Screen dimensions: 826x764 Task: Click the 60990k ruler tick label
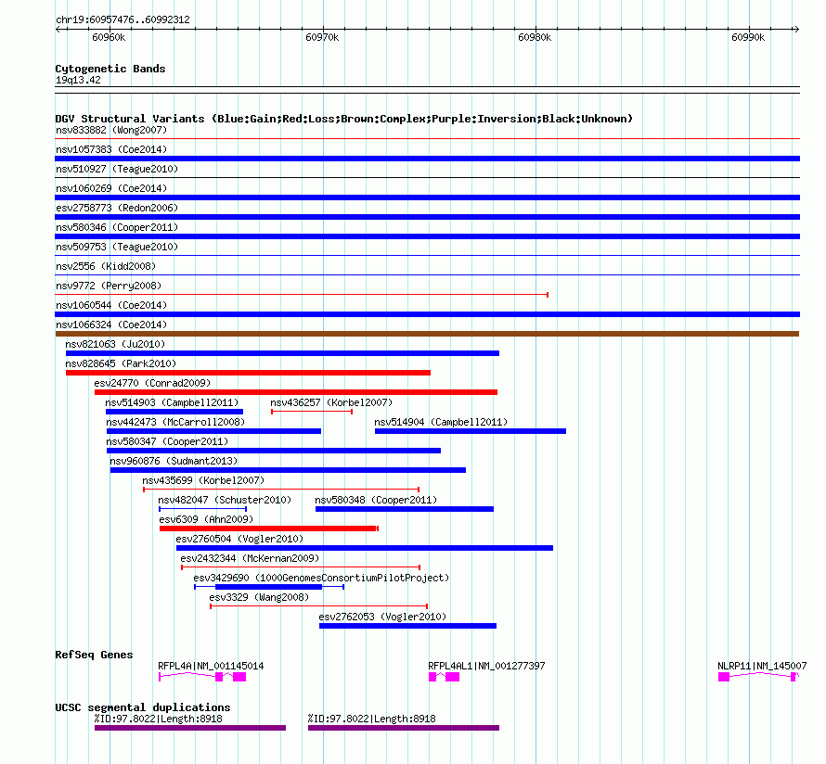[x=748, y=37]
